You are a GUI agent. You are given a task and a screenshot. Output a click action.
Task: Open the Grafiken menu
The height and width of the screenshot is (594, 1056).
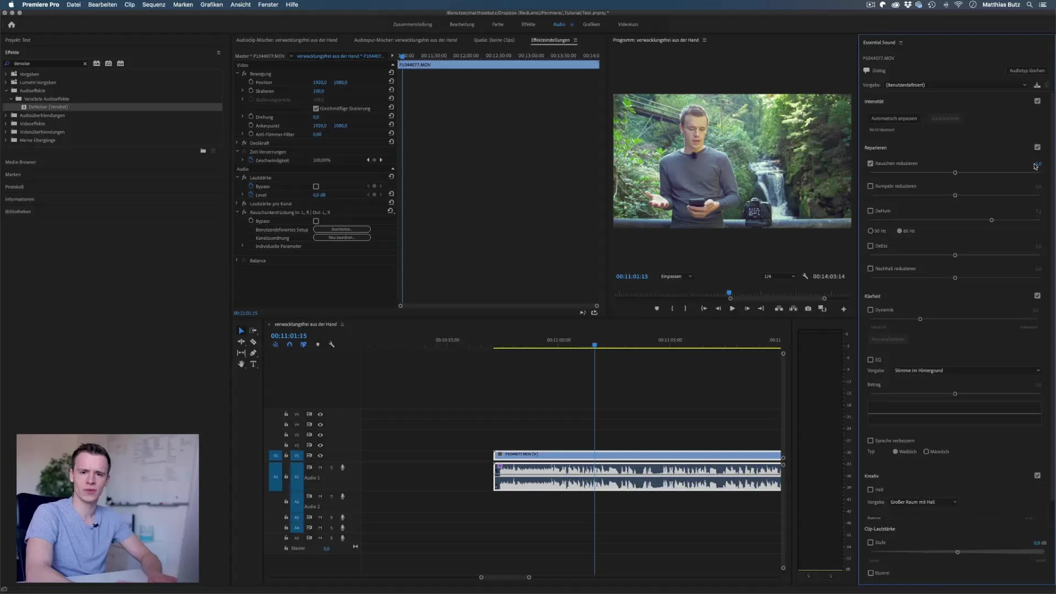coord(211,4)
